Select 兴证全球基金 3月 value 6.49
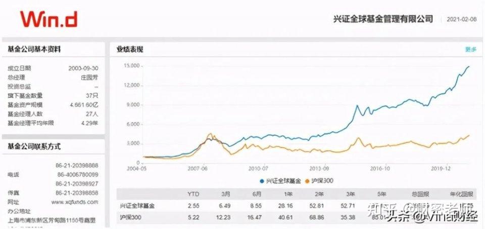 (224, 205)
